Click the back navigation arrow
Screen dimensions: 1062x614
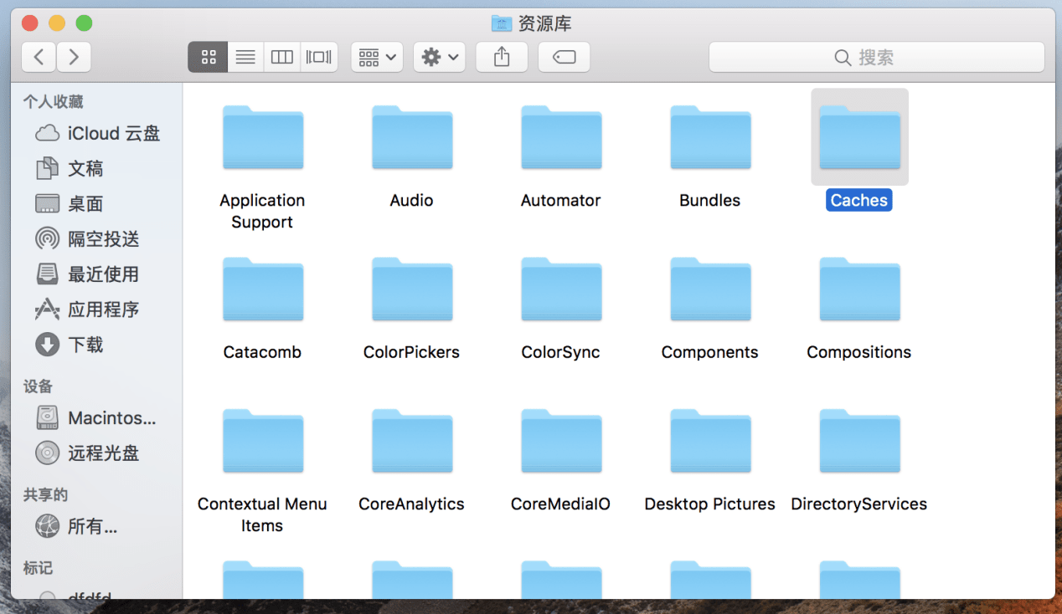point(39,57)
